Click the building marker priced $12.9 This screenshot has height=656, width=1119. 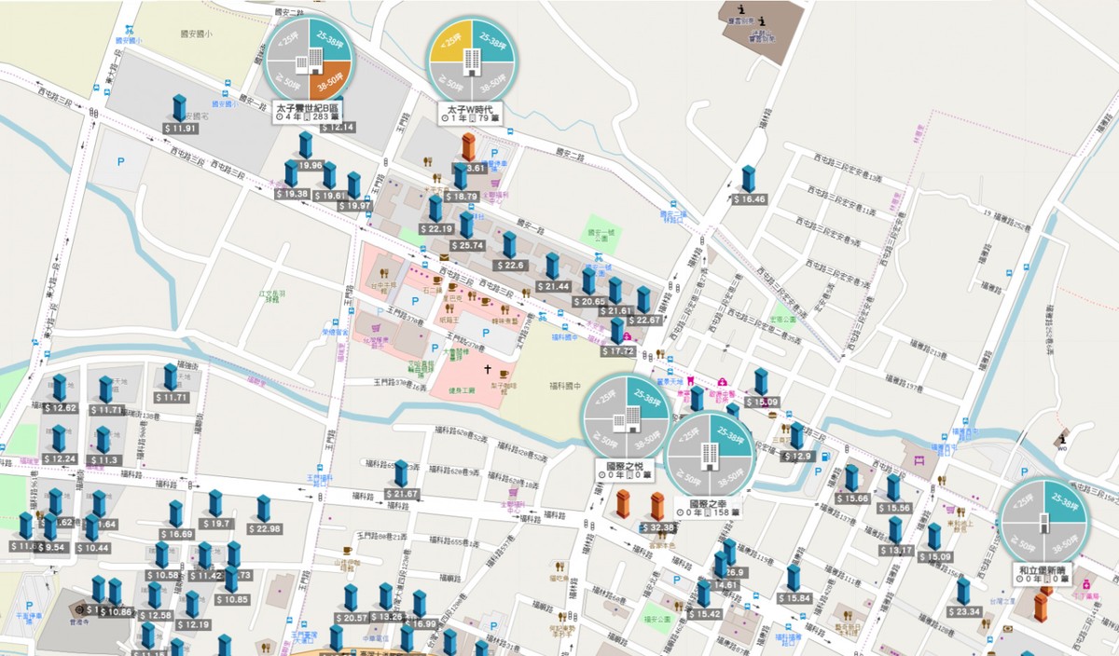tap(796, 437)
